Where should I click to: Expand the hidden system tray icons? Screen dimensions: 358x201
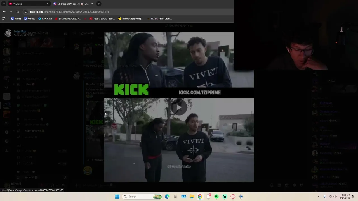(319, 197)
